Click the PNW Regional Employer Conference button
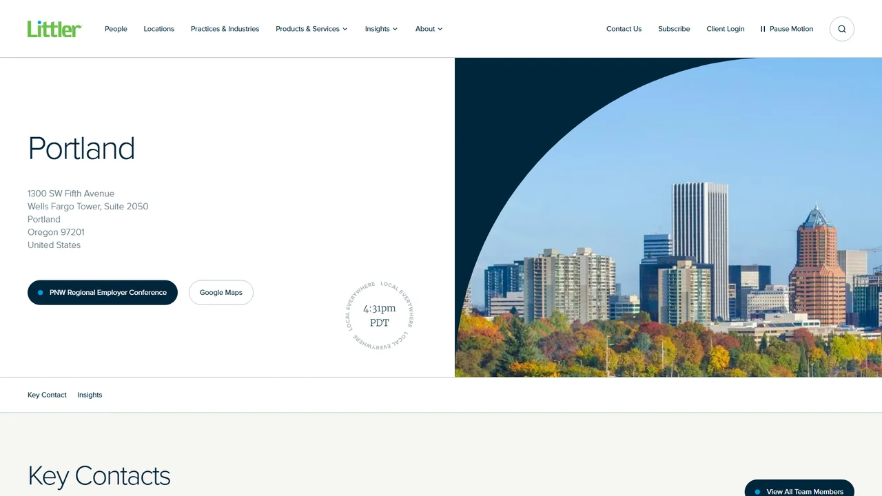 pos(103,293)
